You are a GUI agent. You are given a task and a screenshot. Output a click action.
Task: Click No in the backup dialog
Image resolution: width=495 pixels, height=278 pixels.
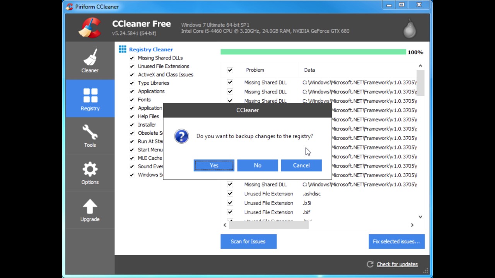258,165
